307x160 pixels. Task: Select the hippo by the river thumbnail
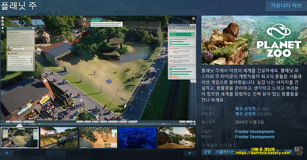pos(176,137)
